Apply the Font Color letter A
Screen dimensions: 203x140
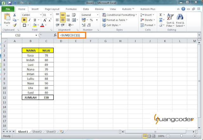coord(42,25)
